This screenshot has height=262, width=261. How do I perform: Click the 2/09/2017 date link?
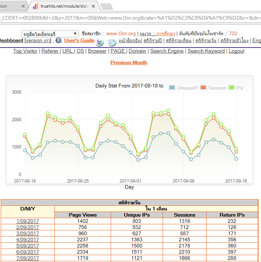(x=28, y=227)
